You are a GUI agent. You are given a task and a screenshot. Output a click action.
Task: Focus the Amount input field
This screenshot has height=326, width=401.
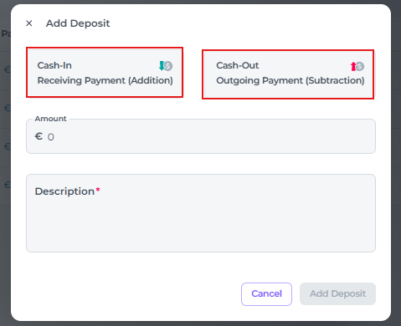click(201, 136)
